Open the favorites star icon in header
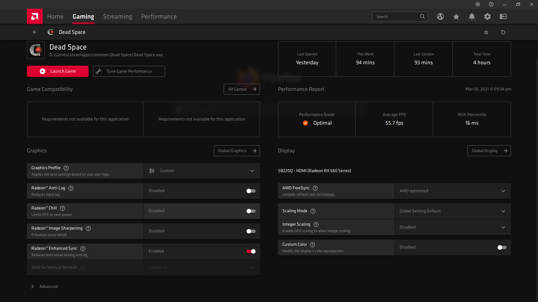 click(x=456, y=16)
